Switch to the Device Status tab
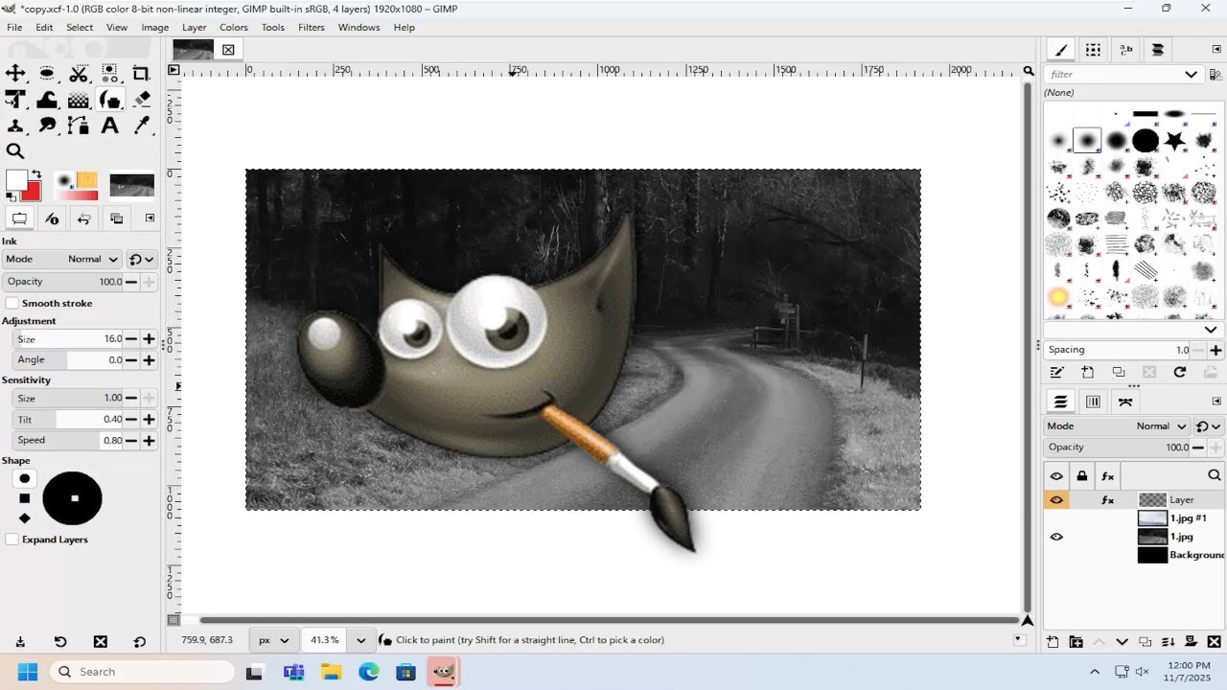1227x690 pixels. 52,218
